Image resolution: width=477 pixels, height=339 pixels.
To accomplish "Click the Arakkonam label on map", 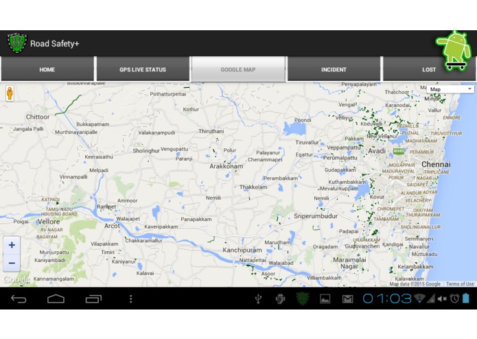I will [226, 167].
